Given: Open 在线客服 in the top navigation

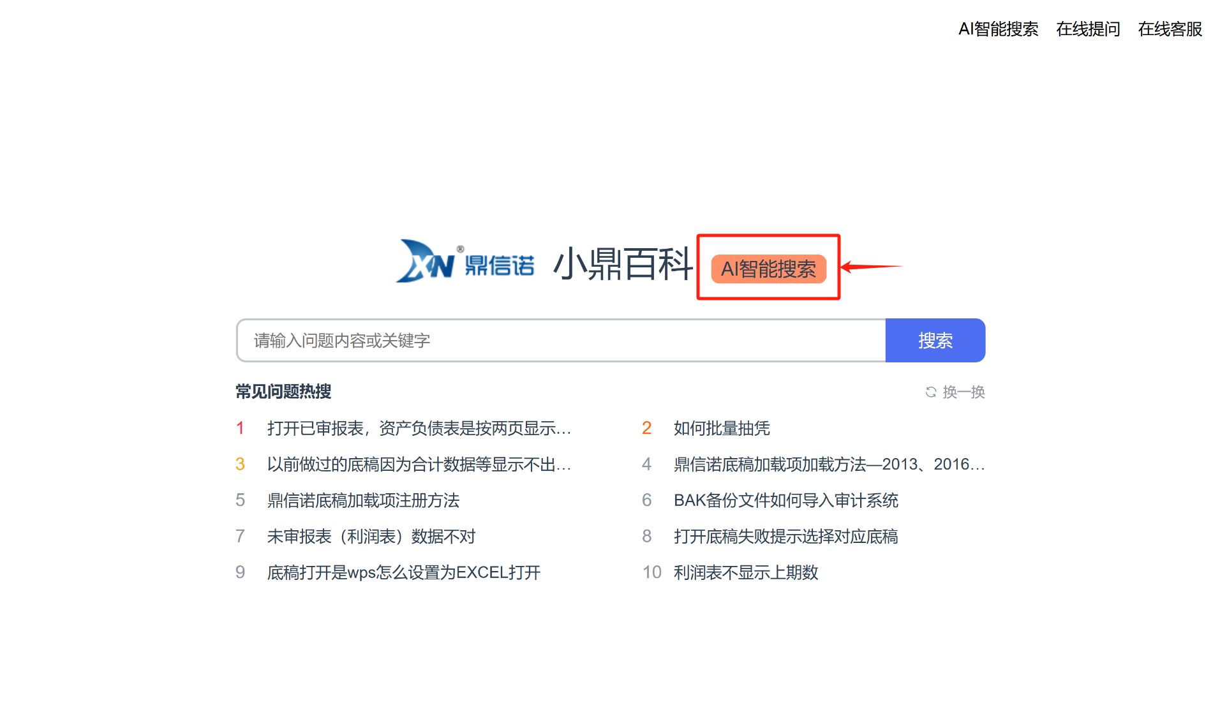Looking at the screenshot, I should pos(1170,29).
